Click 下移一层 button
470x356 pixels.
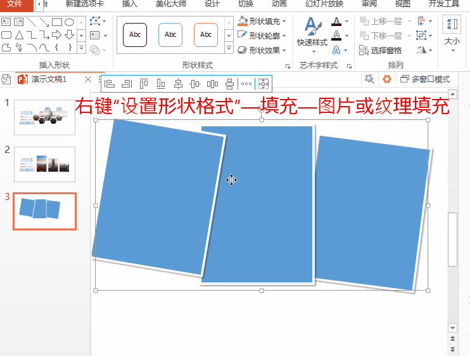tap(381, 36)
